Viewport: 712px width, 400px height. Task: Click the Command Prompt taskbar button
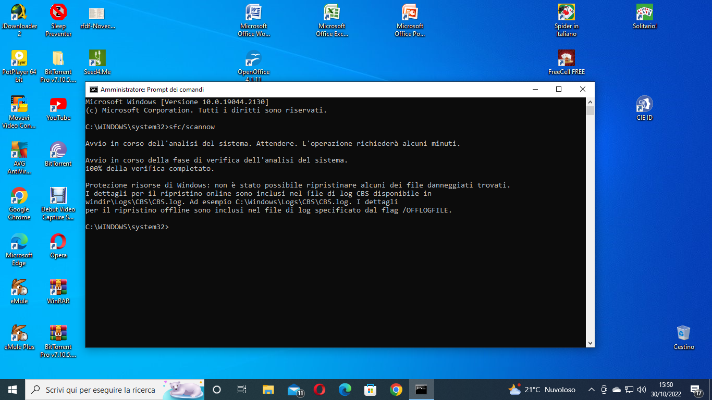[x=422, y=390]
